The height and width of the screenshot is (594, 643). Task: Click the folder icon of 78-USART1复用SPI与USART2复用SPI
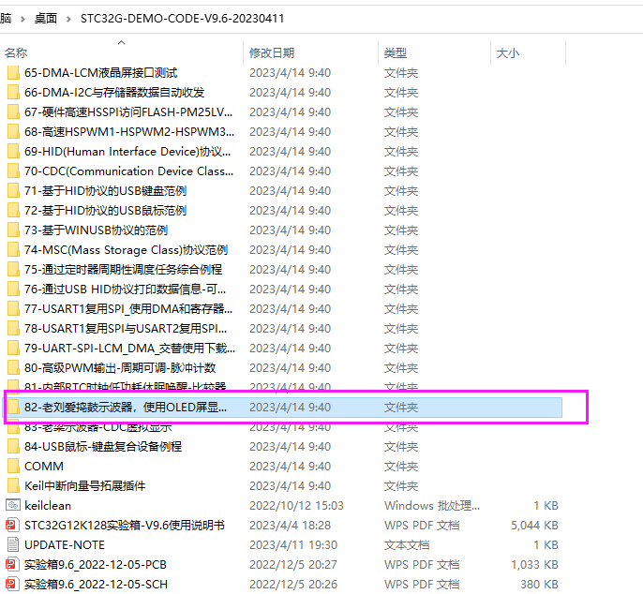[x=13, y=329]
